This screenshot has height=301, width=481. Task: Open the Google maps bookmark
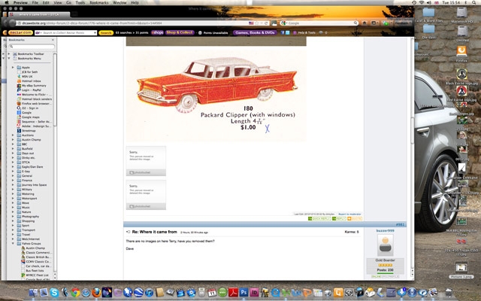[x=30, y=117]
